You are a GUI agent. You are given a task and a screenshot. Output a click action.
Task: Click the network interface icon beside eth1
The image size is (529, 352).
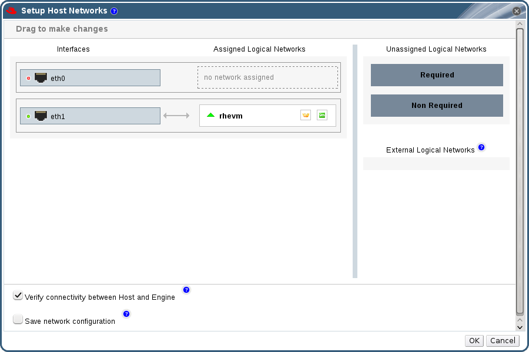click(x=40, y=115)
